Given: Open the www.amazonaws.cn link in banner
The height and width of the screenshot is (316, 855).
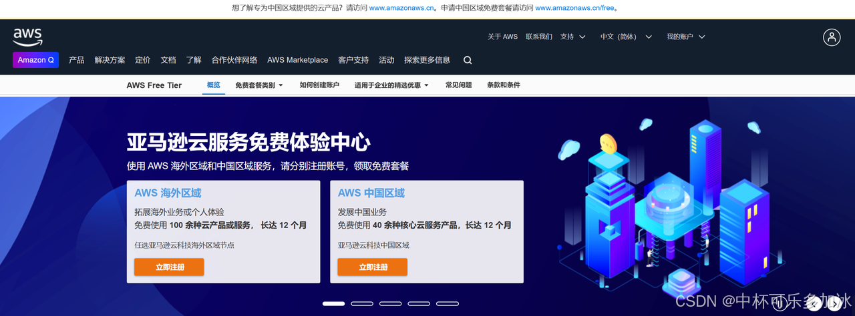Looking at the screenshot, I should click(402, 8).
